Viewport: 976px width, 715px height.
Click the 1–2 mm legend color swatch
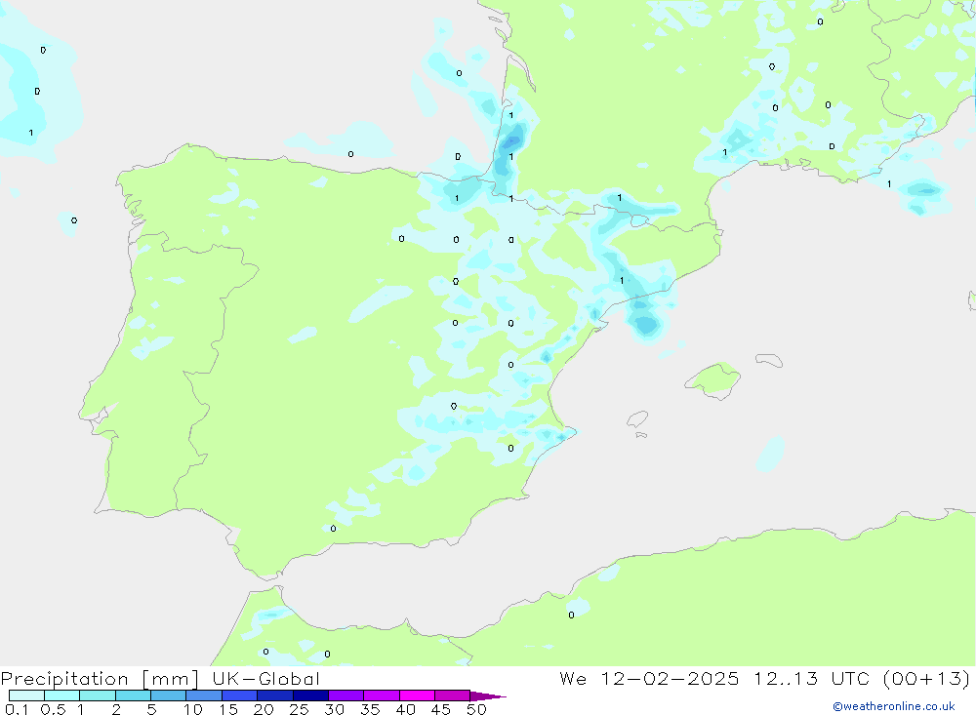[98, 695]
